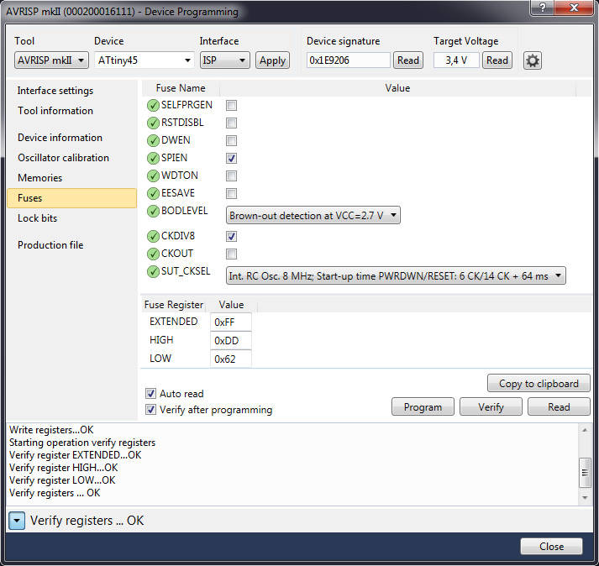
Task: Expand the status bar output dropdown arrow
Action: pyautogui.click(x=17, y=521)
